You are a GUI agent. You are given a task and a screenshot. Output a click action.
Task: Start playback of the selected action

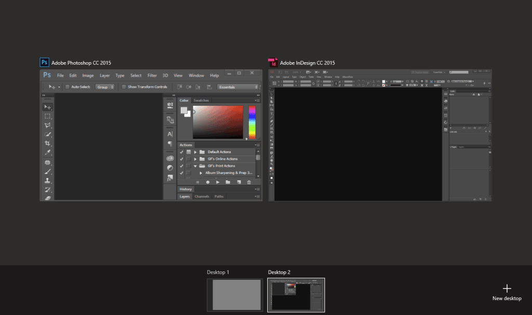coord(218,182)
